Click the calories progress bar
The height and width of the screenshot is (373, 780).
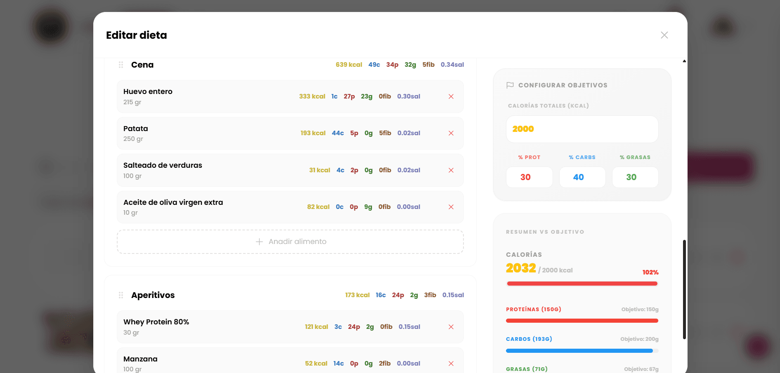point(582,284)
